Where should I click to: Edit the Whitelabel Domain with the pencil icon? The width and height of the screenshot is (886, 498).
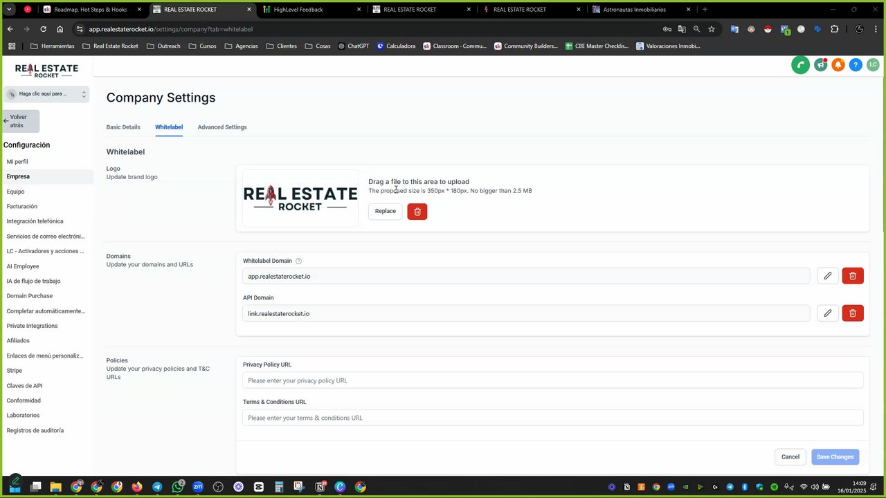pos(828,276)
